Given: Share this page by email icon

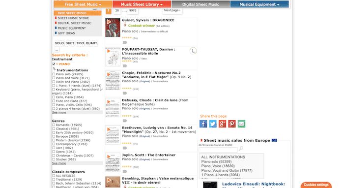Looking at the screenshot, I should click(x=241, y=124).
